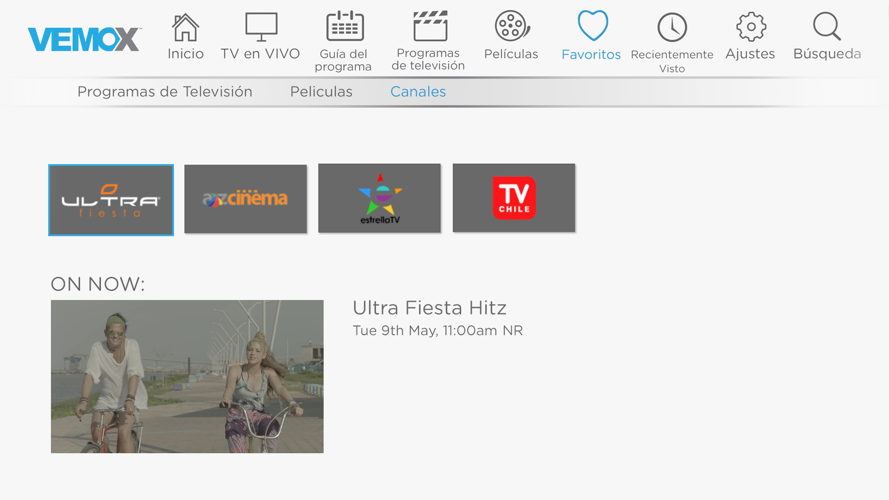Viewport: 889px width, 500px height.
Task: Select the Canales sub-tab
Action: pyautogui.click(x=418, y=92)
